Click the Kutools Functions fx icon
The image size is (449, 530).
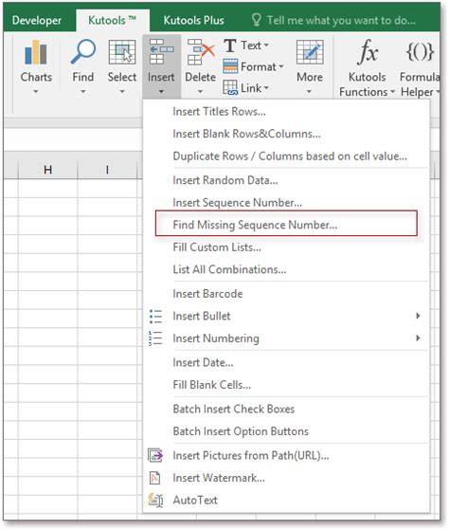pyautogui.click(x=368, y=52)
